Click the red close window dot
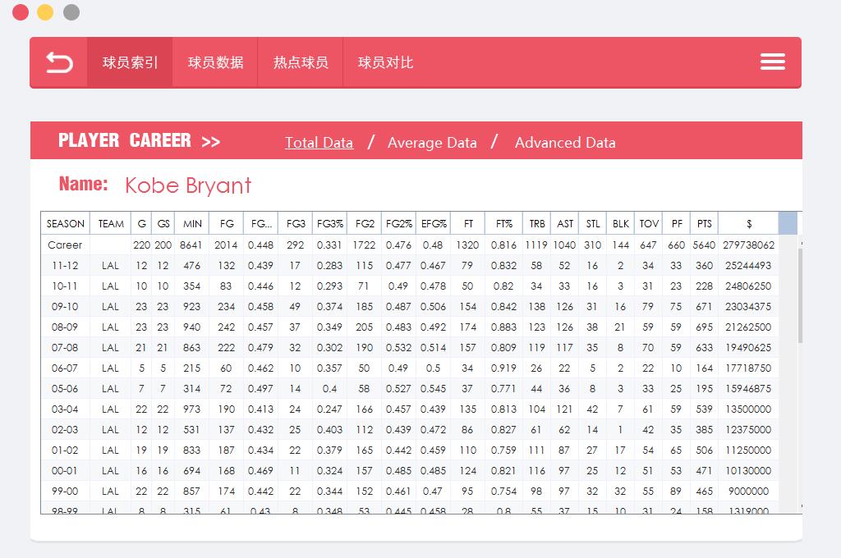 (21, 11)
